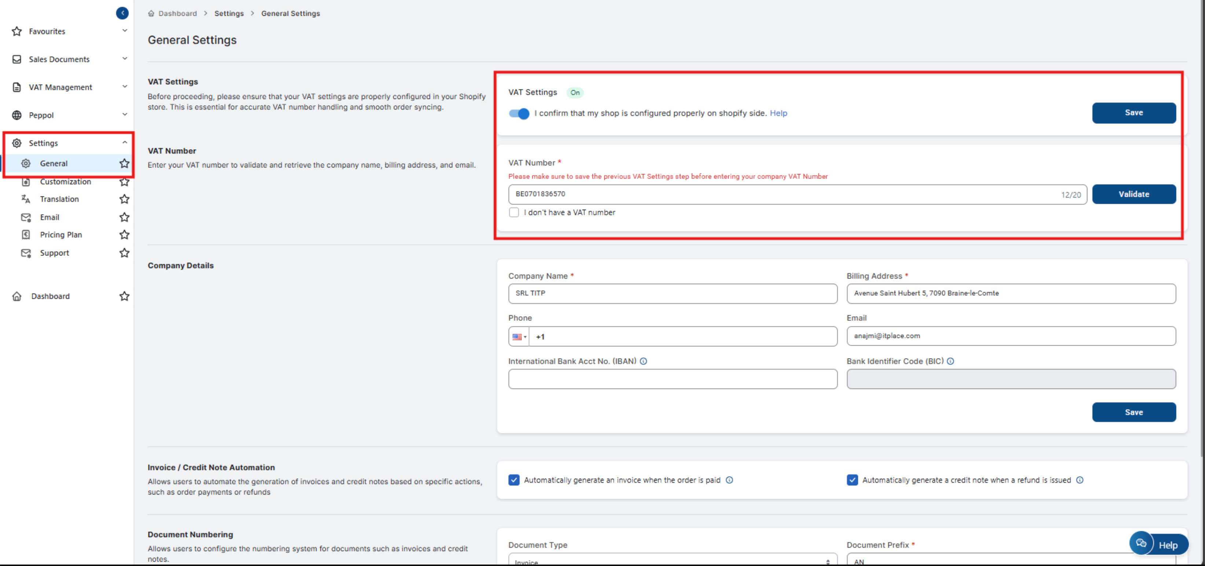The height and width of the screenshot is (566, 1205).
Task: Click favourite star next to Pricing Plan
Action: tap(124, 235)
